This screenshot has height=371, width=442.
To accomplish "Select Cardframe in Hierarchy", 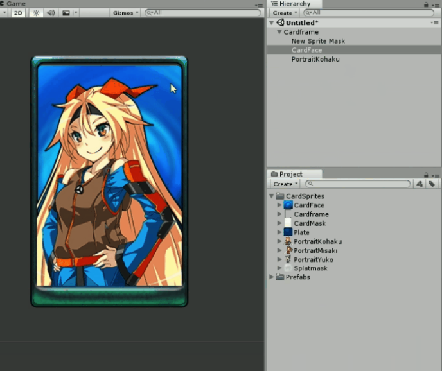I will pos(301,32).
